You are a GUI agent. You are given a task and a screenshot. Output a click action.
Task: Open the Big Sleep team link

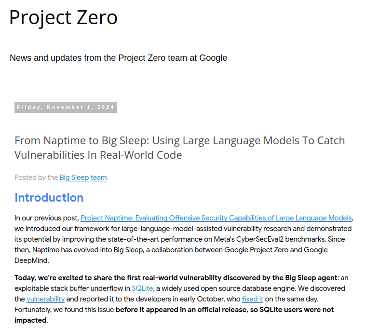point(83,178)
